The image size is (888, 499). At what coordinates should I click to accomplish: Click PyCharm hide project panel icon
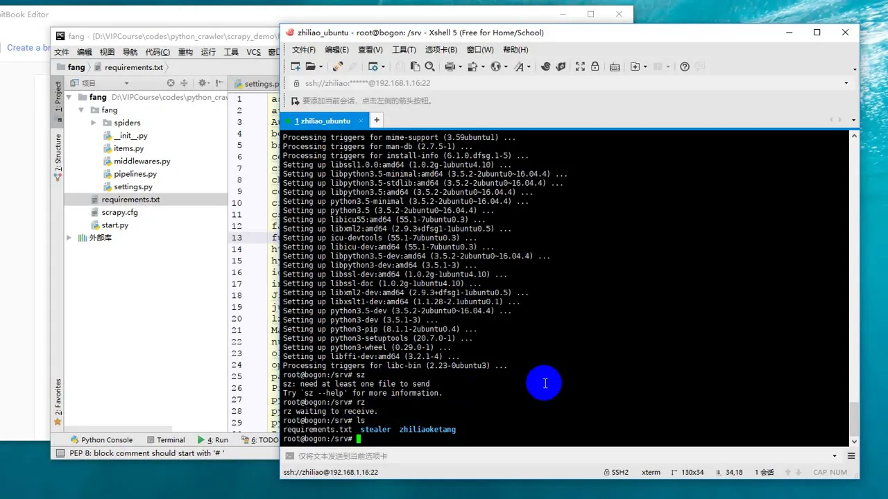click(219, 83)
